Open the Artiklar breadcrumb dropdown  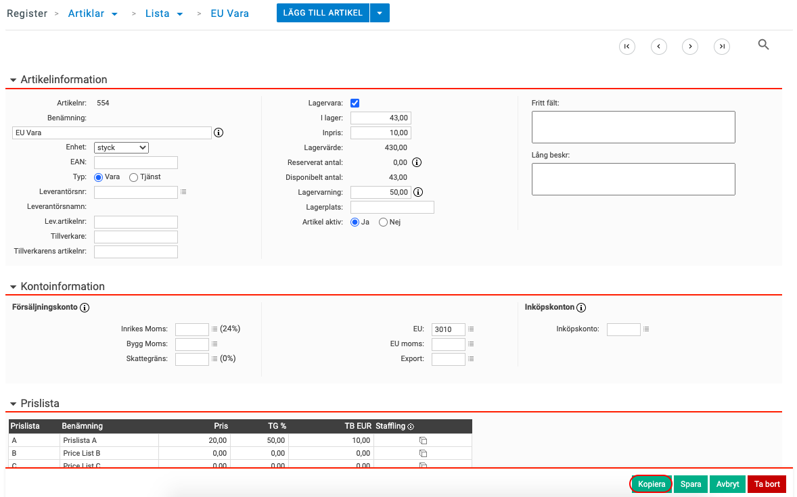click(115, 14)
